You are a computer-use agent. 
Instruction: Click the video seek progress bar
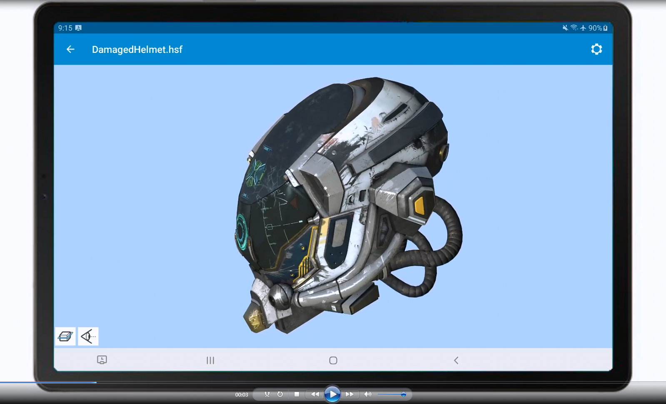pyautogui.click(x=333, y=382)
